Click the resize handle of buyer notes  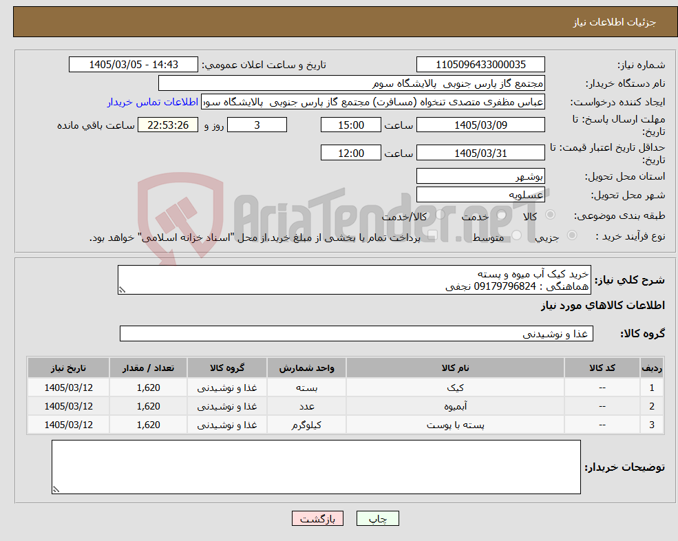(x=56, y=490)
